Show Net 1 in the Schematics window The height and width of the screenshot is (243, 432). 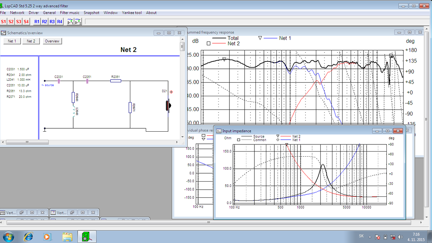pos(12,41)
